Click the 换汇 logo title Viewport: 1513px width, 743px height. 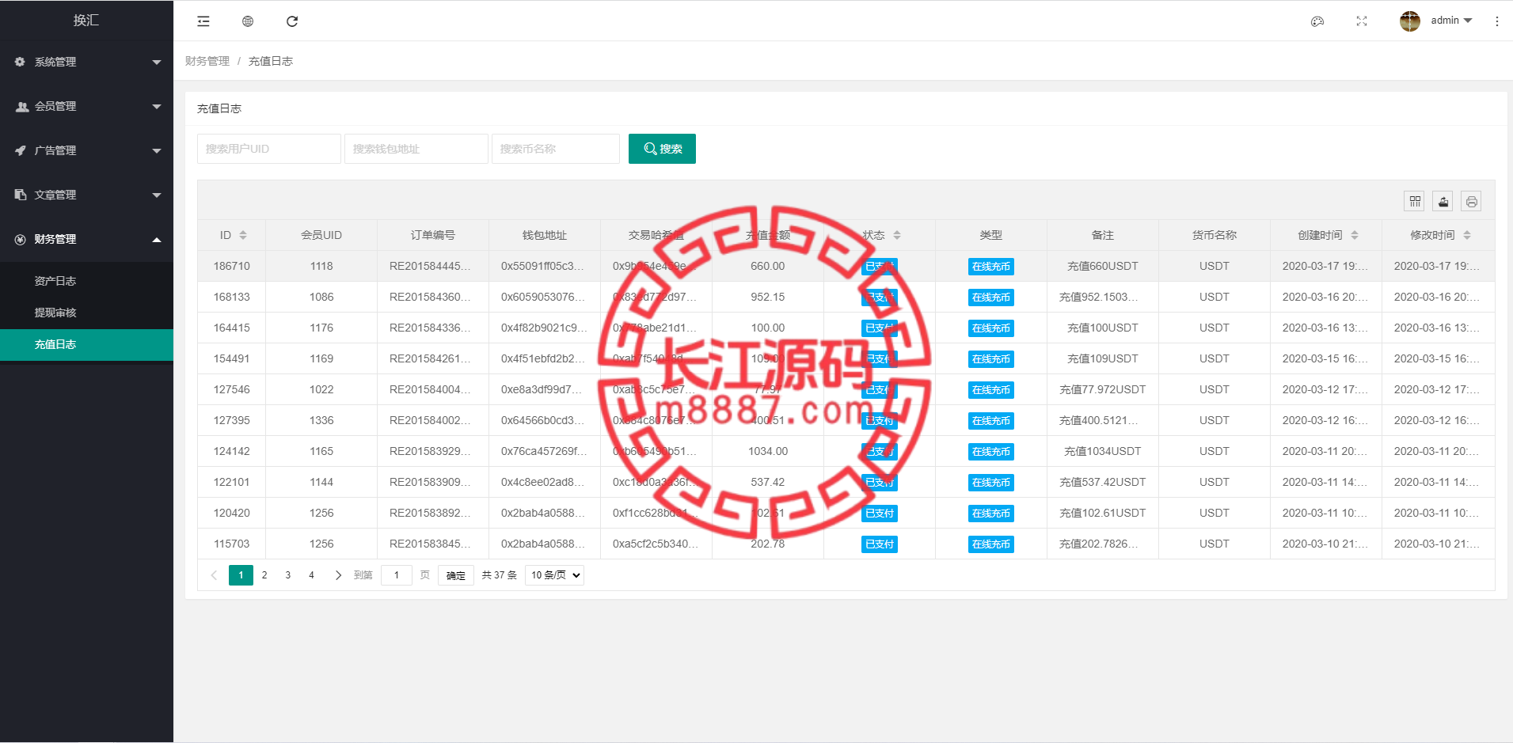(x=86, y=21)
